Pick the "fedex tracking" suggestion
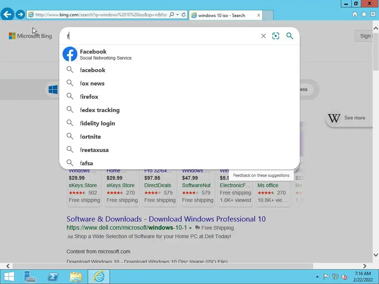The image size is (379, 284). (180, 110)
